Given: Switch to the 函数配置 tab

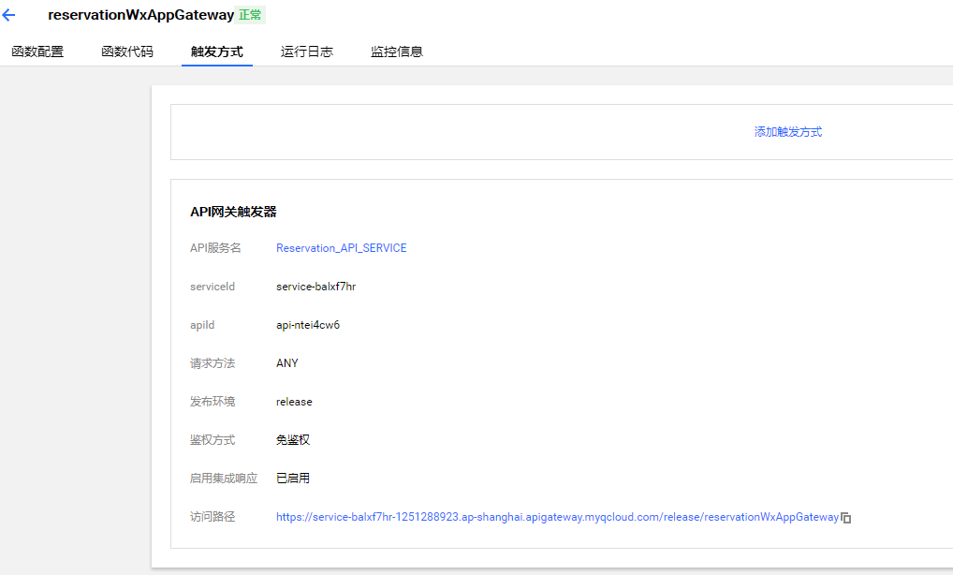Looking at the screenshot, I should coord(37,52).
